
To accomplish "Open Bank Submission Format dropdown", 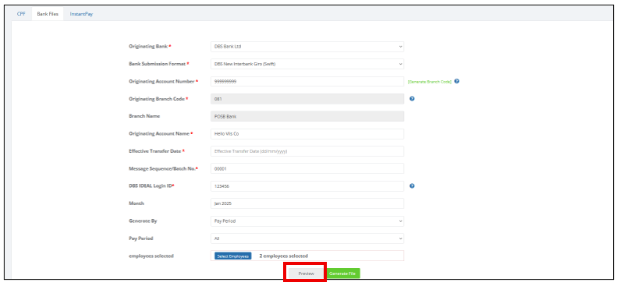I will click(307, 64).
